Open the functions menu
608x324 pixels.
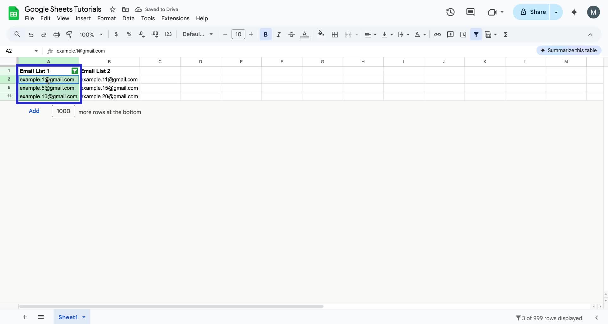coord(505,35)
